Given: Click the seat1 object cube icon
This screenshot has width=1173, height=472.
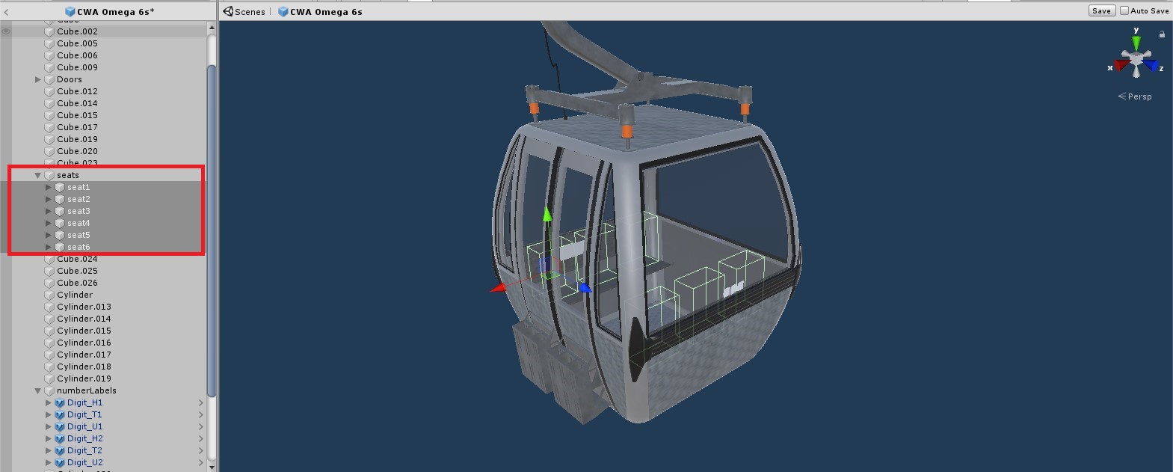Looking at the screenshot, I should (60, 187).
